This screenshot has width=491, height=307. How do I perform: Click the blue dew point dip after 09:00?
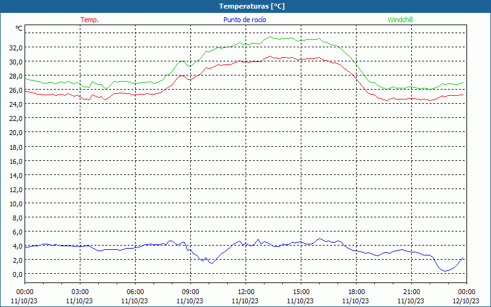pyautogui.click(x=212, y=263)
